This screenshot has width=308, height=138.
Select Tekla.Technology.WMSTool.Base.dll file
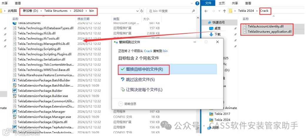tap(44, 70)
